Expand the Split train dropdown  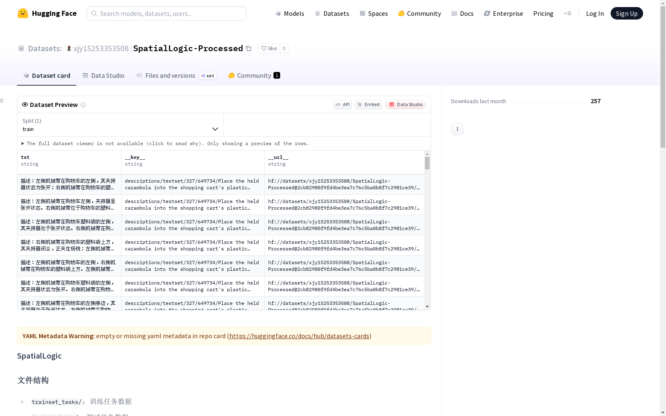120,125
